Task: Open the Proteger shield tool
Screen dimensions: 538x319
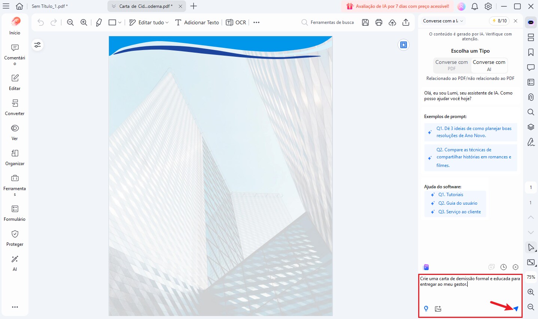Action: pos(15,238)
